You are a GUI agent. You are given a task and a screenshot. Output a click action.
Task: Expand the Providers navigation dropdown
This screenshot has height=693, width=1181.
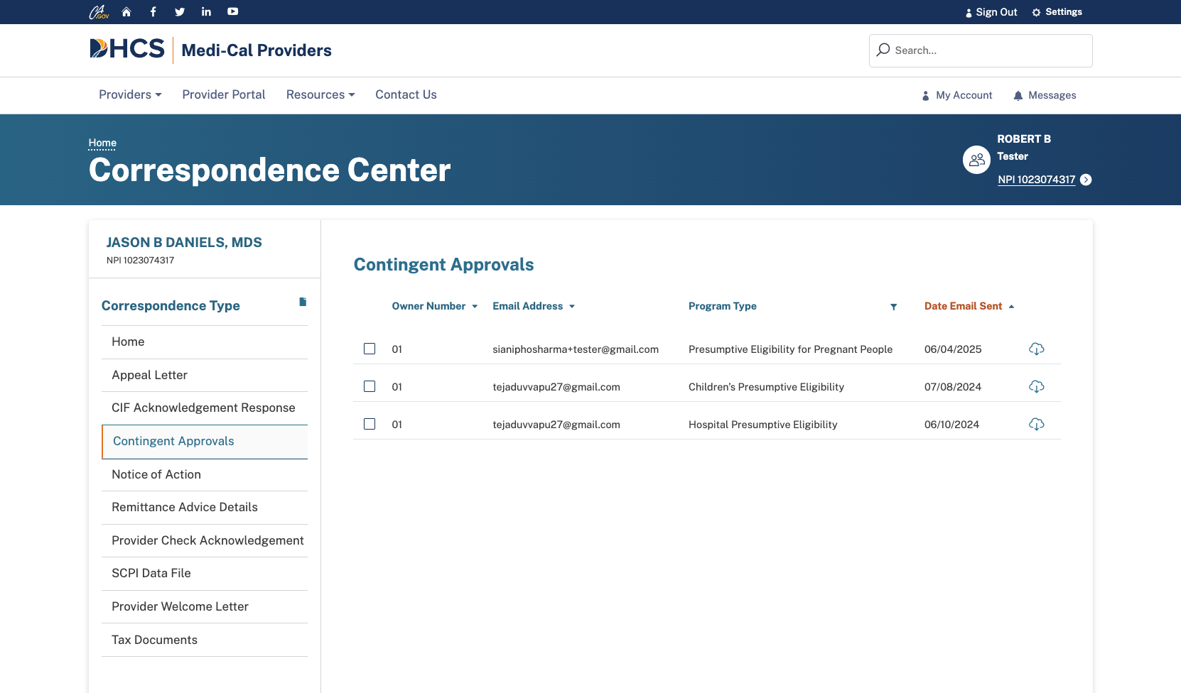129,94
